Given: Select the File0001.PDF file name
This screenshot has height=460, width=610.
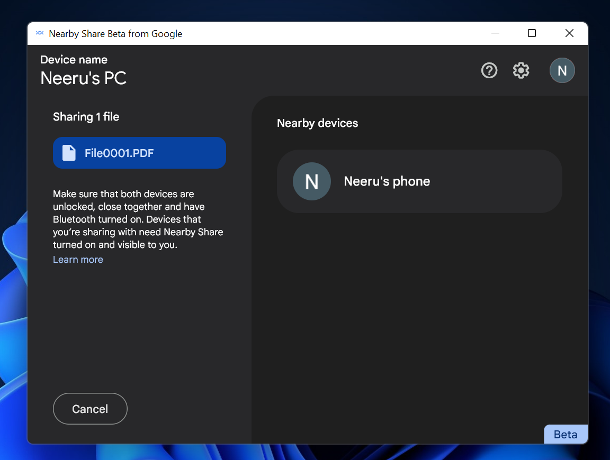Looking at the screenshot, I should 119,153.
